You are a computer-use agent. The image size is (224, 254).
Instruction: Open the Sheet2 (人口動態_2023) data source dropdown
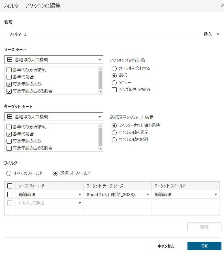(x=148, y=194)
